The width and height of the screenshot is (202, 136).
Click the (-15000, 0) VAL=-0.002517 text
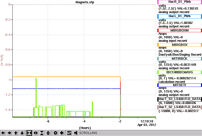pyautogui.click(x=179, y=111)
